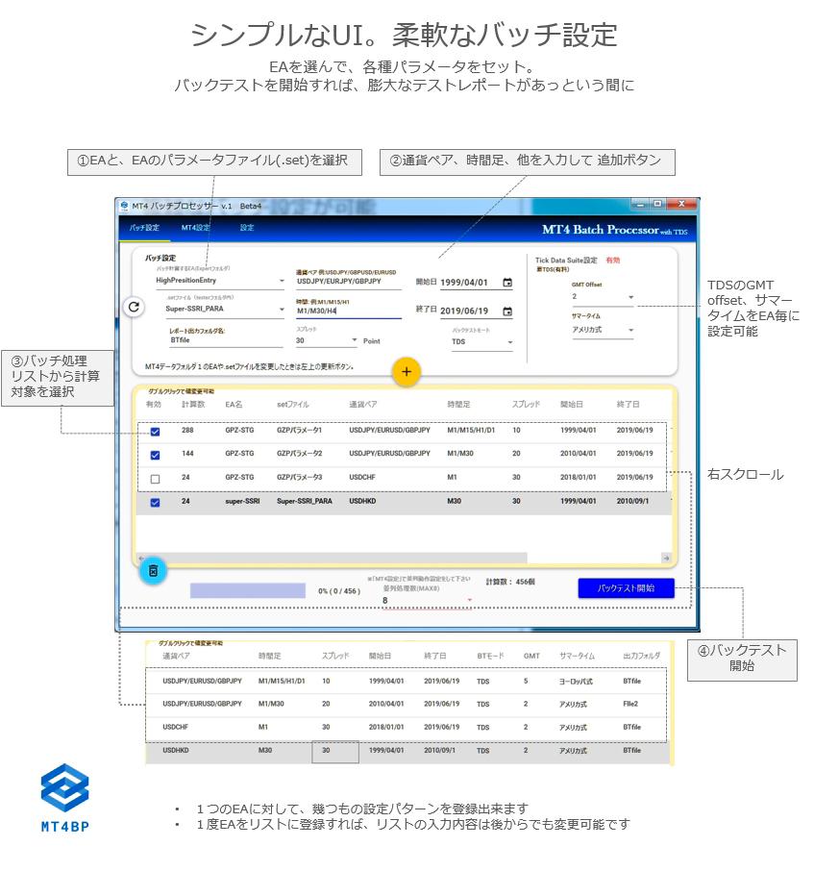Uncheck the 288-count GPZ-STG row
This screenshot has width=814, height=871.
pos(155,432)
